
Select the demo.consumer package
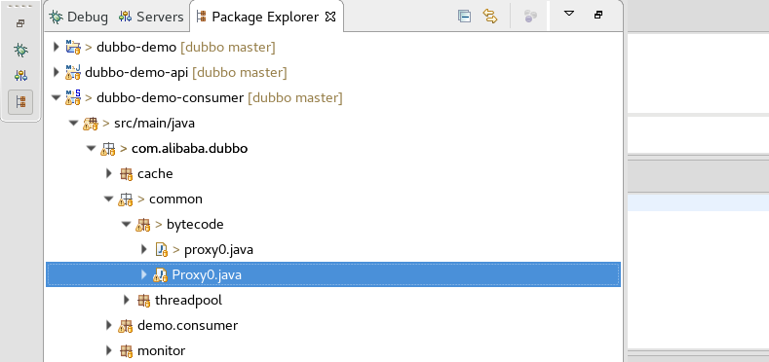(x=187, y=325)
